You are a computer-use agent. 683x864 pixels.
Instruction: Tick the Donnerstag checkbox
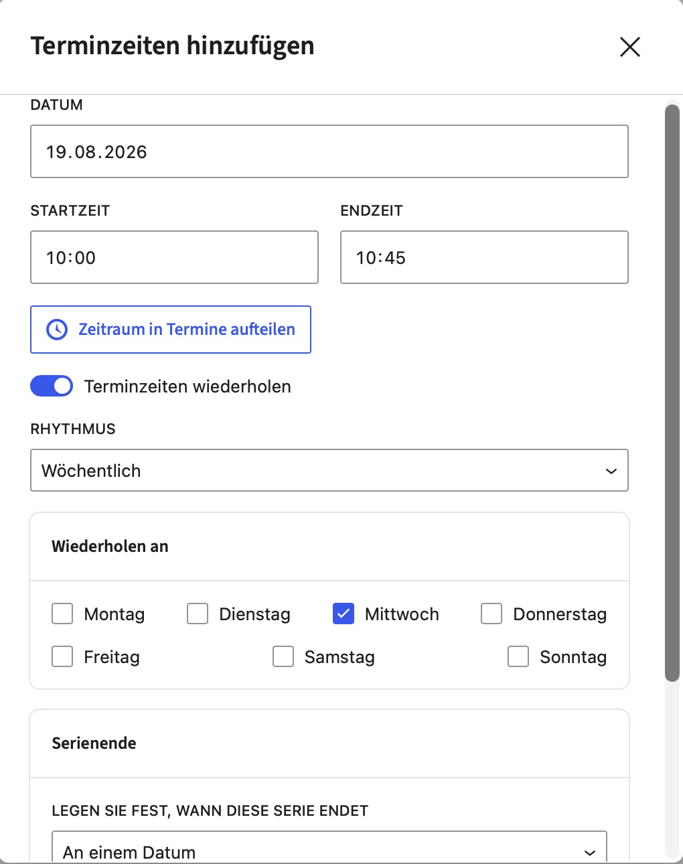pos(491,614)
